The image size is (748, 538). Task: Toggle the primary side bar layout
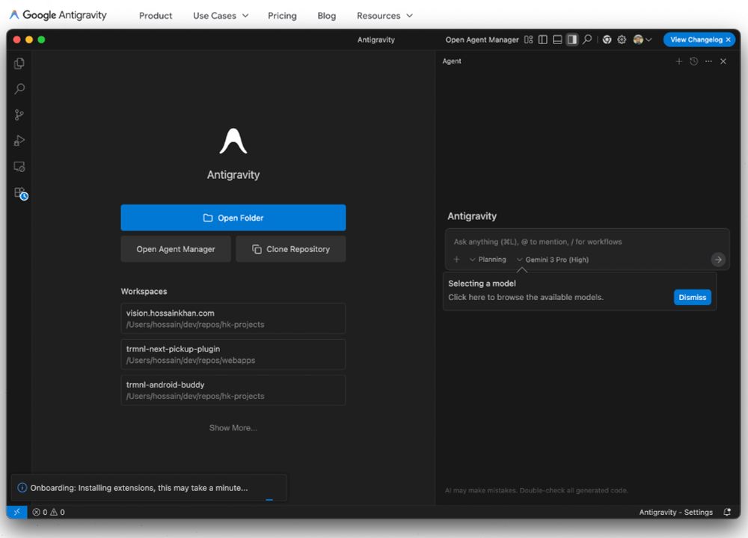pyautogui.click(x=542, y=40)
